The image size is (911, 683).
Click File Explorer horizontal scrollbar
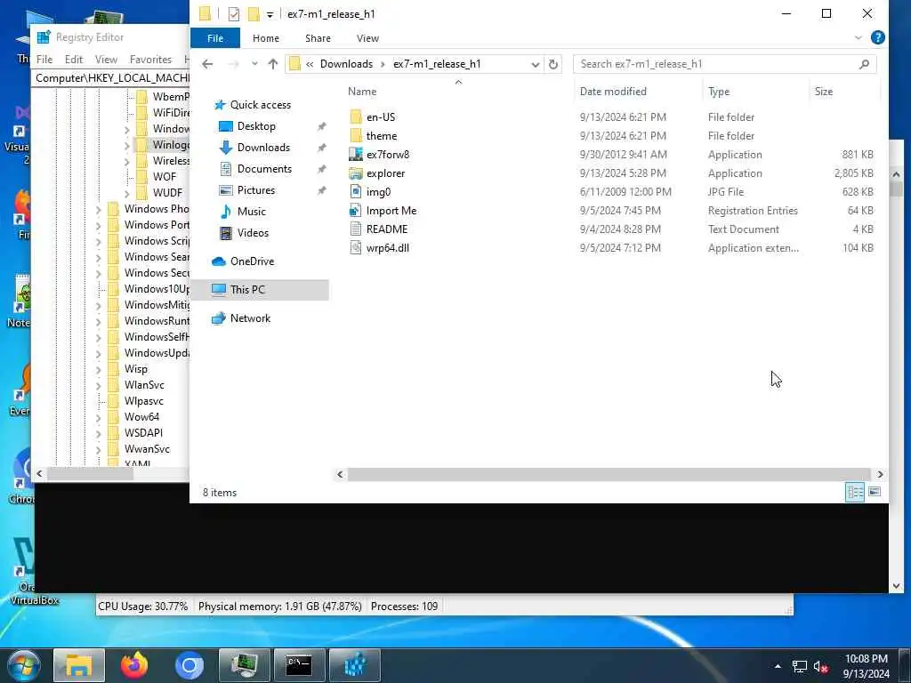point(609,475)
